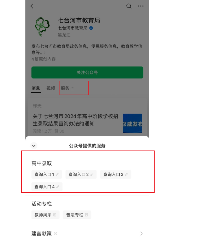This screenshot has width=202, height=242.
Task: Tap the back arrow icon
Action: (32, 6)
